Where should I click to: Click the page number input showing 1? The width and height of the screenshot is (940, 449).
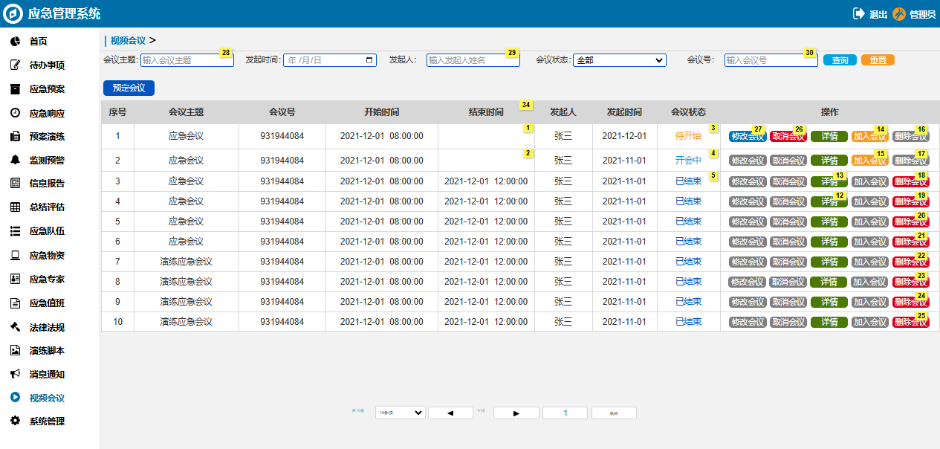pyautogui.click(x=565, y=413)
